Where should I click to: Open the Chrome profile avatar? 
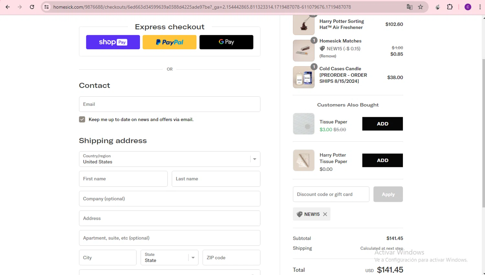tap(468, 7)
